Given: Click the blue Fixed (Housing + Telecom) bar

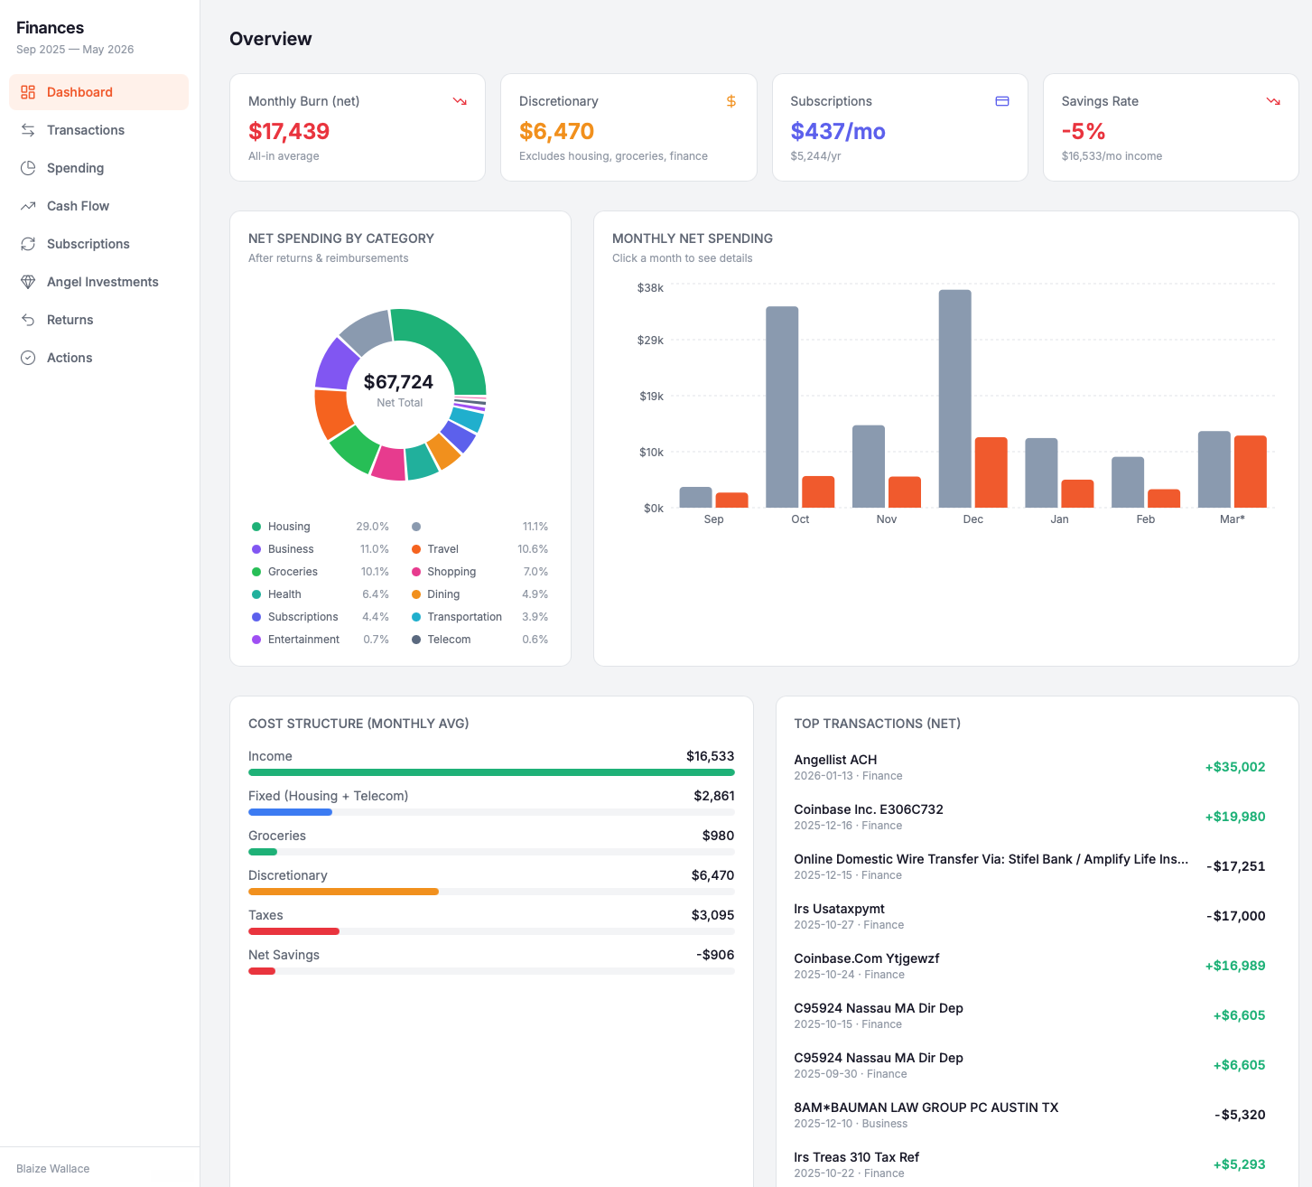Looking at the screenshot, I should tap(290, 812).
